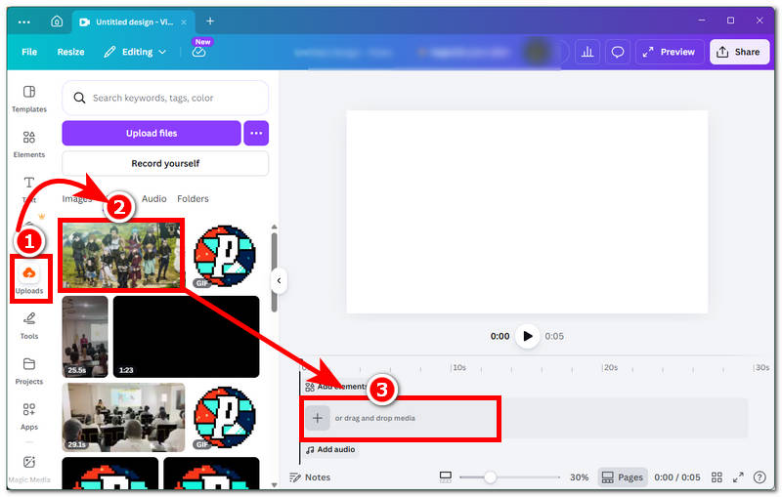
Task: Open the analytics bar chart icon
Action: coord(587,52)
